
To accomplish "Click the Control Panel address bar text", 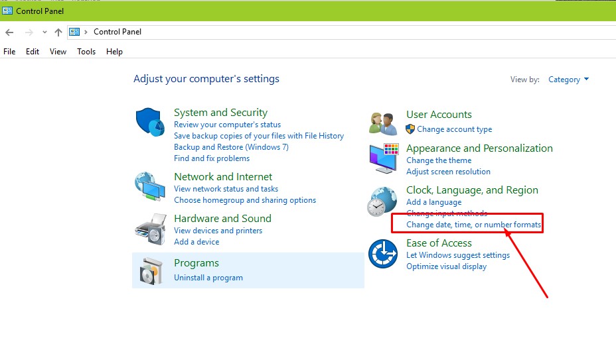I will 117,32.
